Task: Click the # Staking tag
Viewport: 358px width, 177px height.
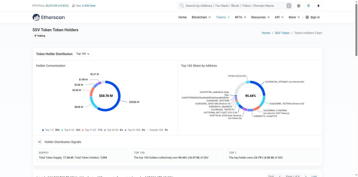Action: coord(40,36)
